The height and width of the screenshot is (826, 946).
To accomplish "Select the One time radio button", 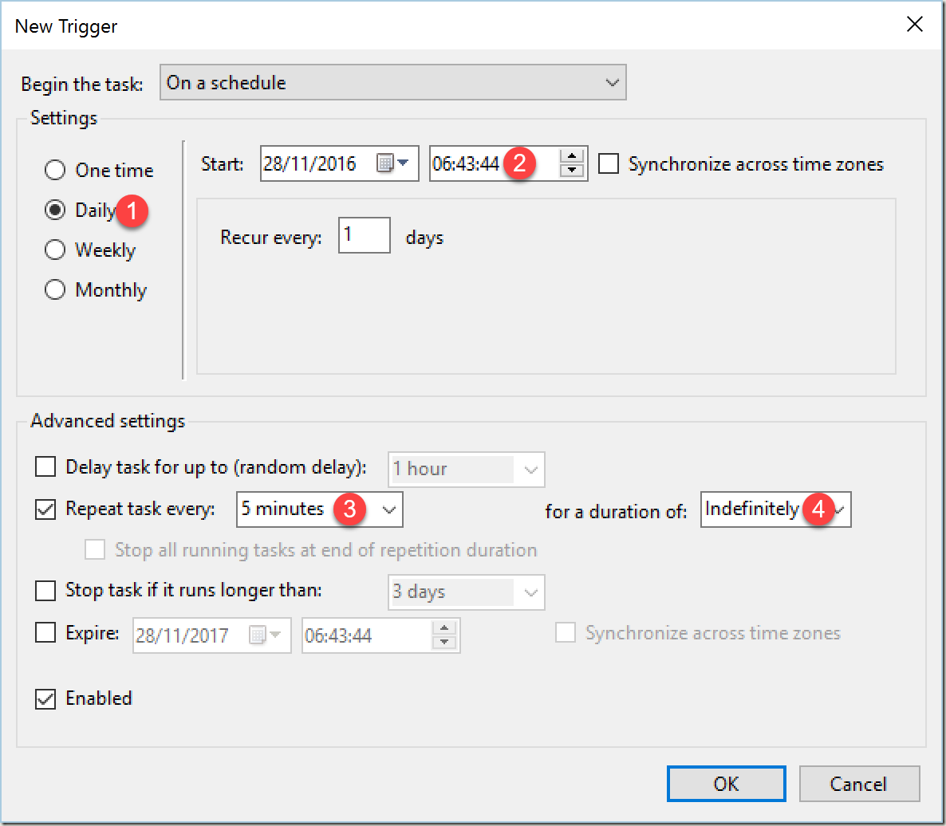I will coord(55,170).
